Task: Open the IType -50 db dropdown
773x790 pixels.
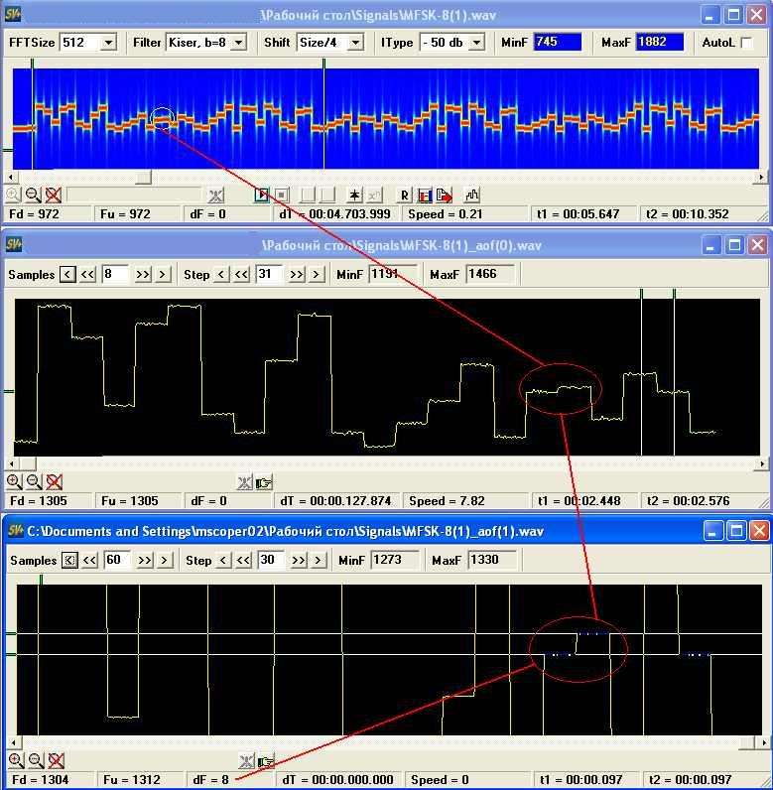Action: [x=475, y=43]
